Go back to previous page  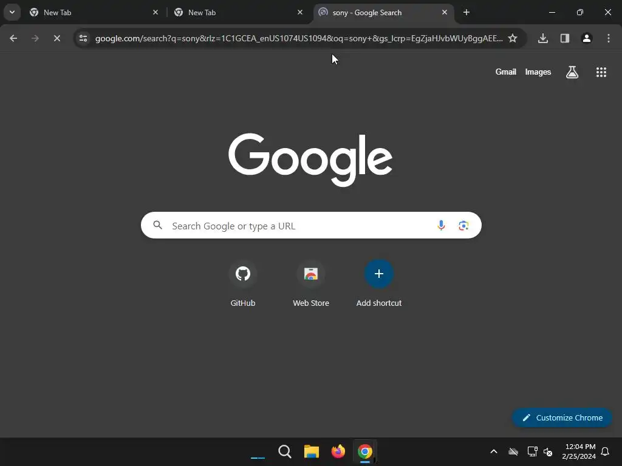pos(13,38)
